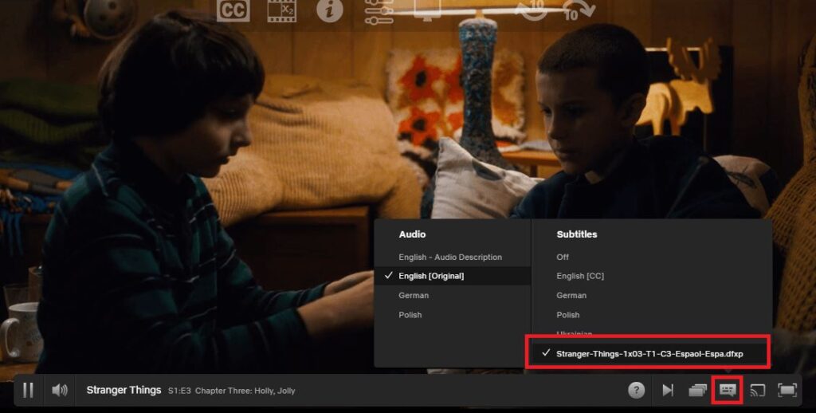Mute the volume speaker icon

[x=60, y=390]
